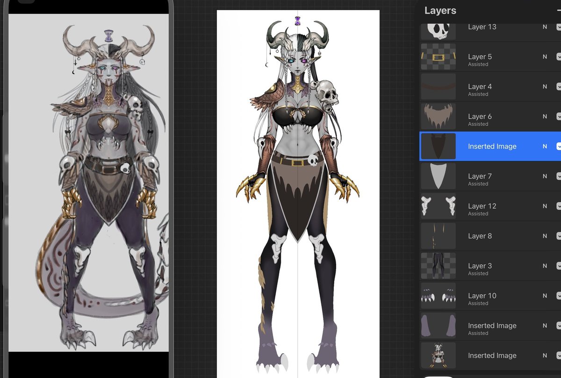The image size is (561, 378).
Task: Tap the N blend mode icon on Layer 5
Action: (545, 57)
